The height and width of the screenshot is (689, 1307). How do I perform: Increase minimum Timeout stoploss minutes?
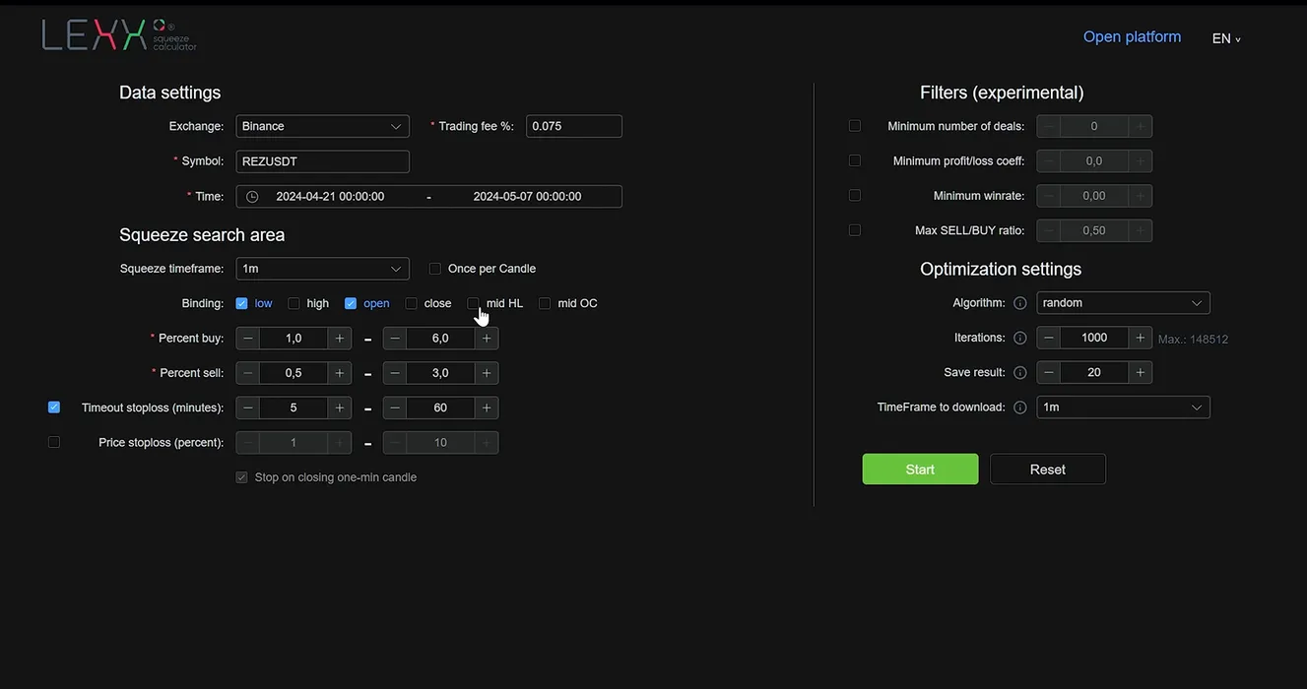[340, 407]
